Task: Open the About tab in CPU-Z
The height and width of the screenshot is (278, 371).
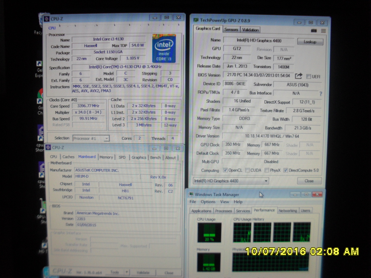Action: pyautogui.click(x=170, y=158)
